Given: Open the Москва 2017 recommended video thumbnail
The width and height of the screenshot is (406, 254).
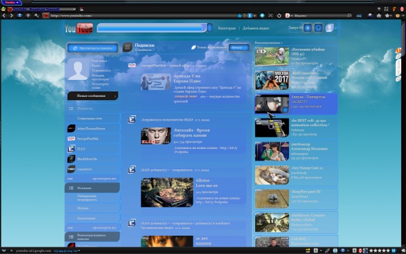Looking at the screenshot, I should [272, 80].
